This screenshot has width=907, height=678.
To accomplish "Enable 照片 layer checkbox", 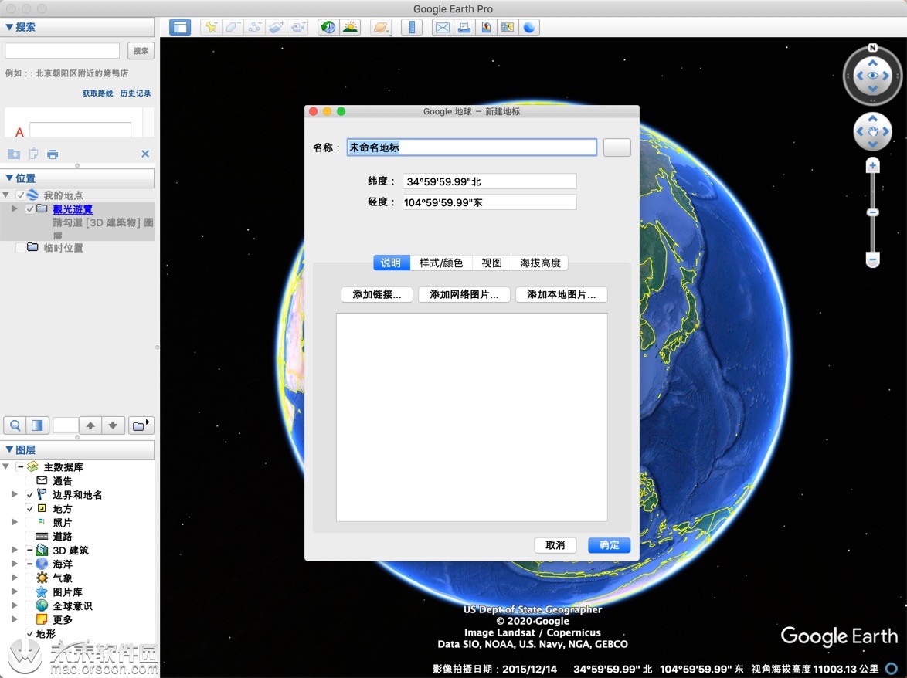I will [x=30, y=523].
